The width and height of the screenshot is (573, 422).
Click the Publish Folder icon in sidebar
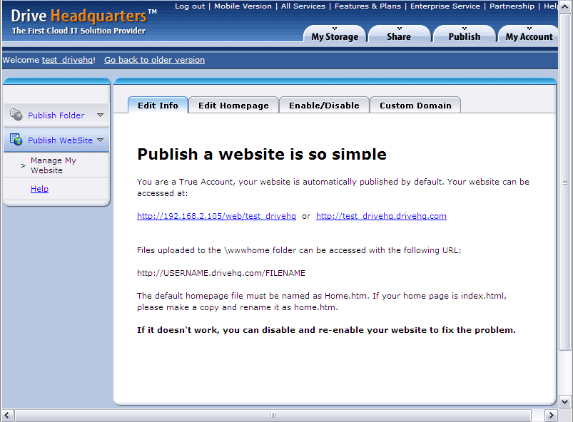coord(16,115)
